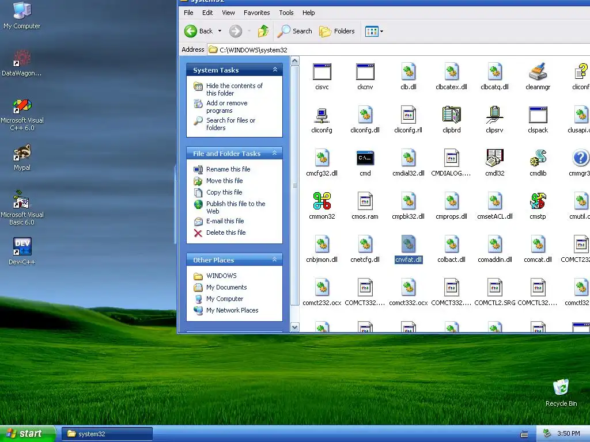590x442 pixels.
Task: Open the Dev-C++ desktop shortcut
Action: point(22,251)
